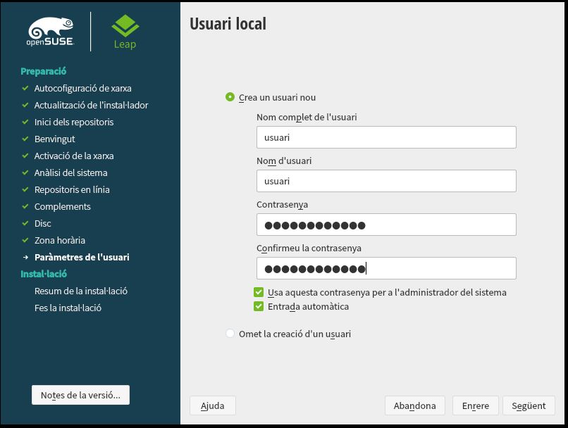This screenshot has height=428, width=568.
Task: Disable using password for system administrator
Action: 259,292
